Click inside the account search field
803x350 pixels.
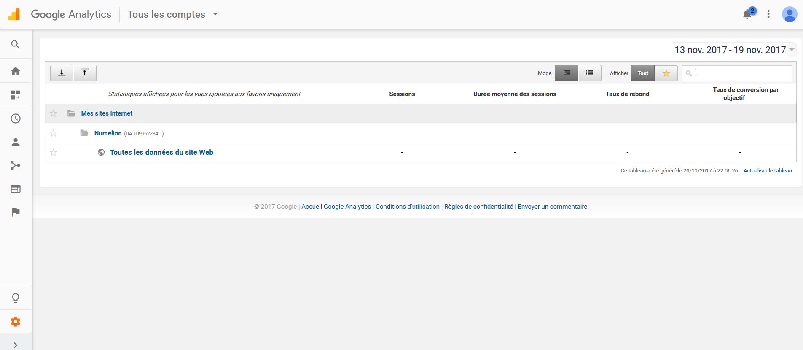[x=737, y=73]
